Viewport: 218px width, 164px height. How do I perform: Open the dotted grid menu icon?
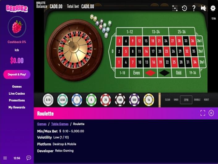(175, 8)
